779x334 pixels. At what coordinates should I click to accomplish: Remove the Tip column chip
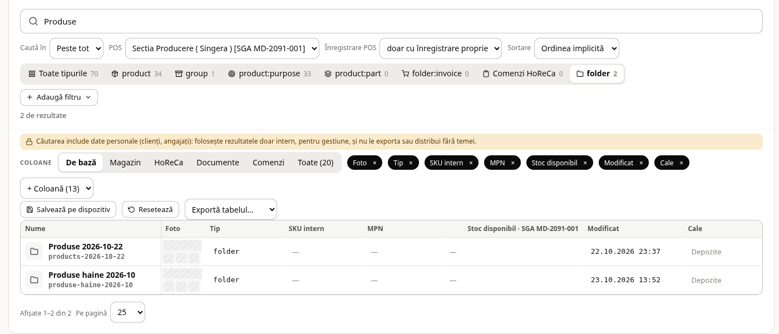[411, 163]
